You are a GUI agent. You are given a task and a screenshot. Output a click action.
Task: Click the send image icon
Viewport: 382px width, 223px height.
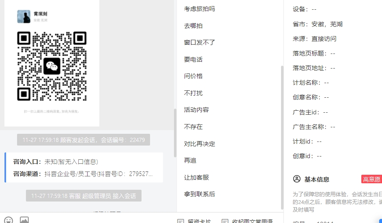coord(24,220)
